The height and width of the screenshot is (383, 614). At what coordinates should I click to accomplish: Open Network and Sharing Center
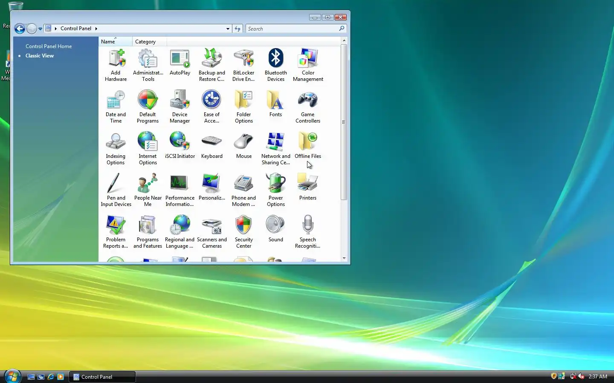click(276, 148)
